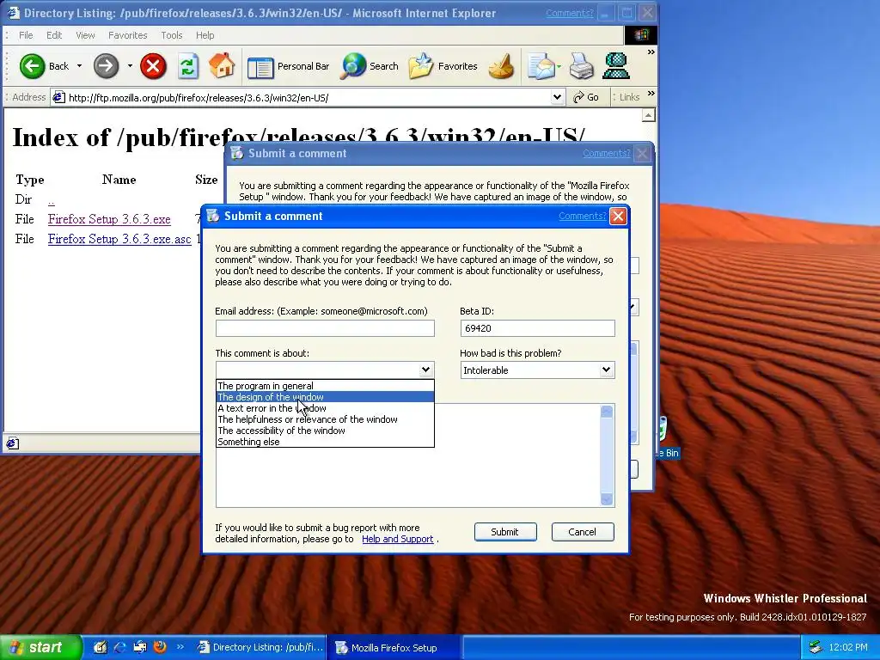
Task: Open the Forward button history dropdown arrow
Action: click(x=130, y=66)
